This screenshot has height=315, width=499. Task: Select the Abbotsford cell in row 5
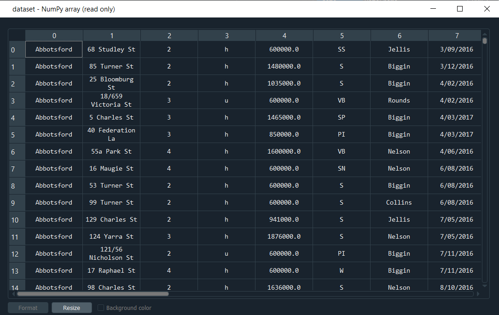pos(54,134)
